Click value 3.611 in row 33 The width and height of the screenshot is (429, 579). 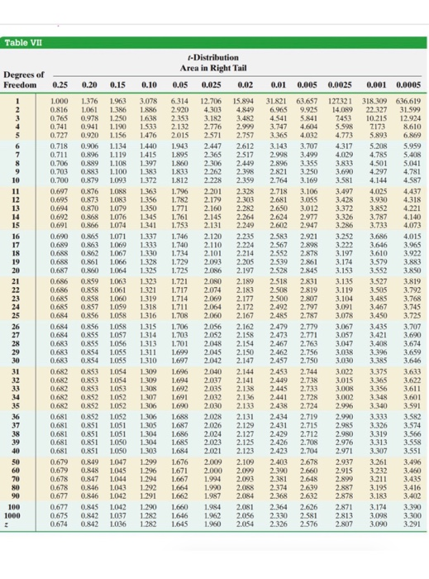click(412, 389)
